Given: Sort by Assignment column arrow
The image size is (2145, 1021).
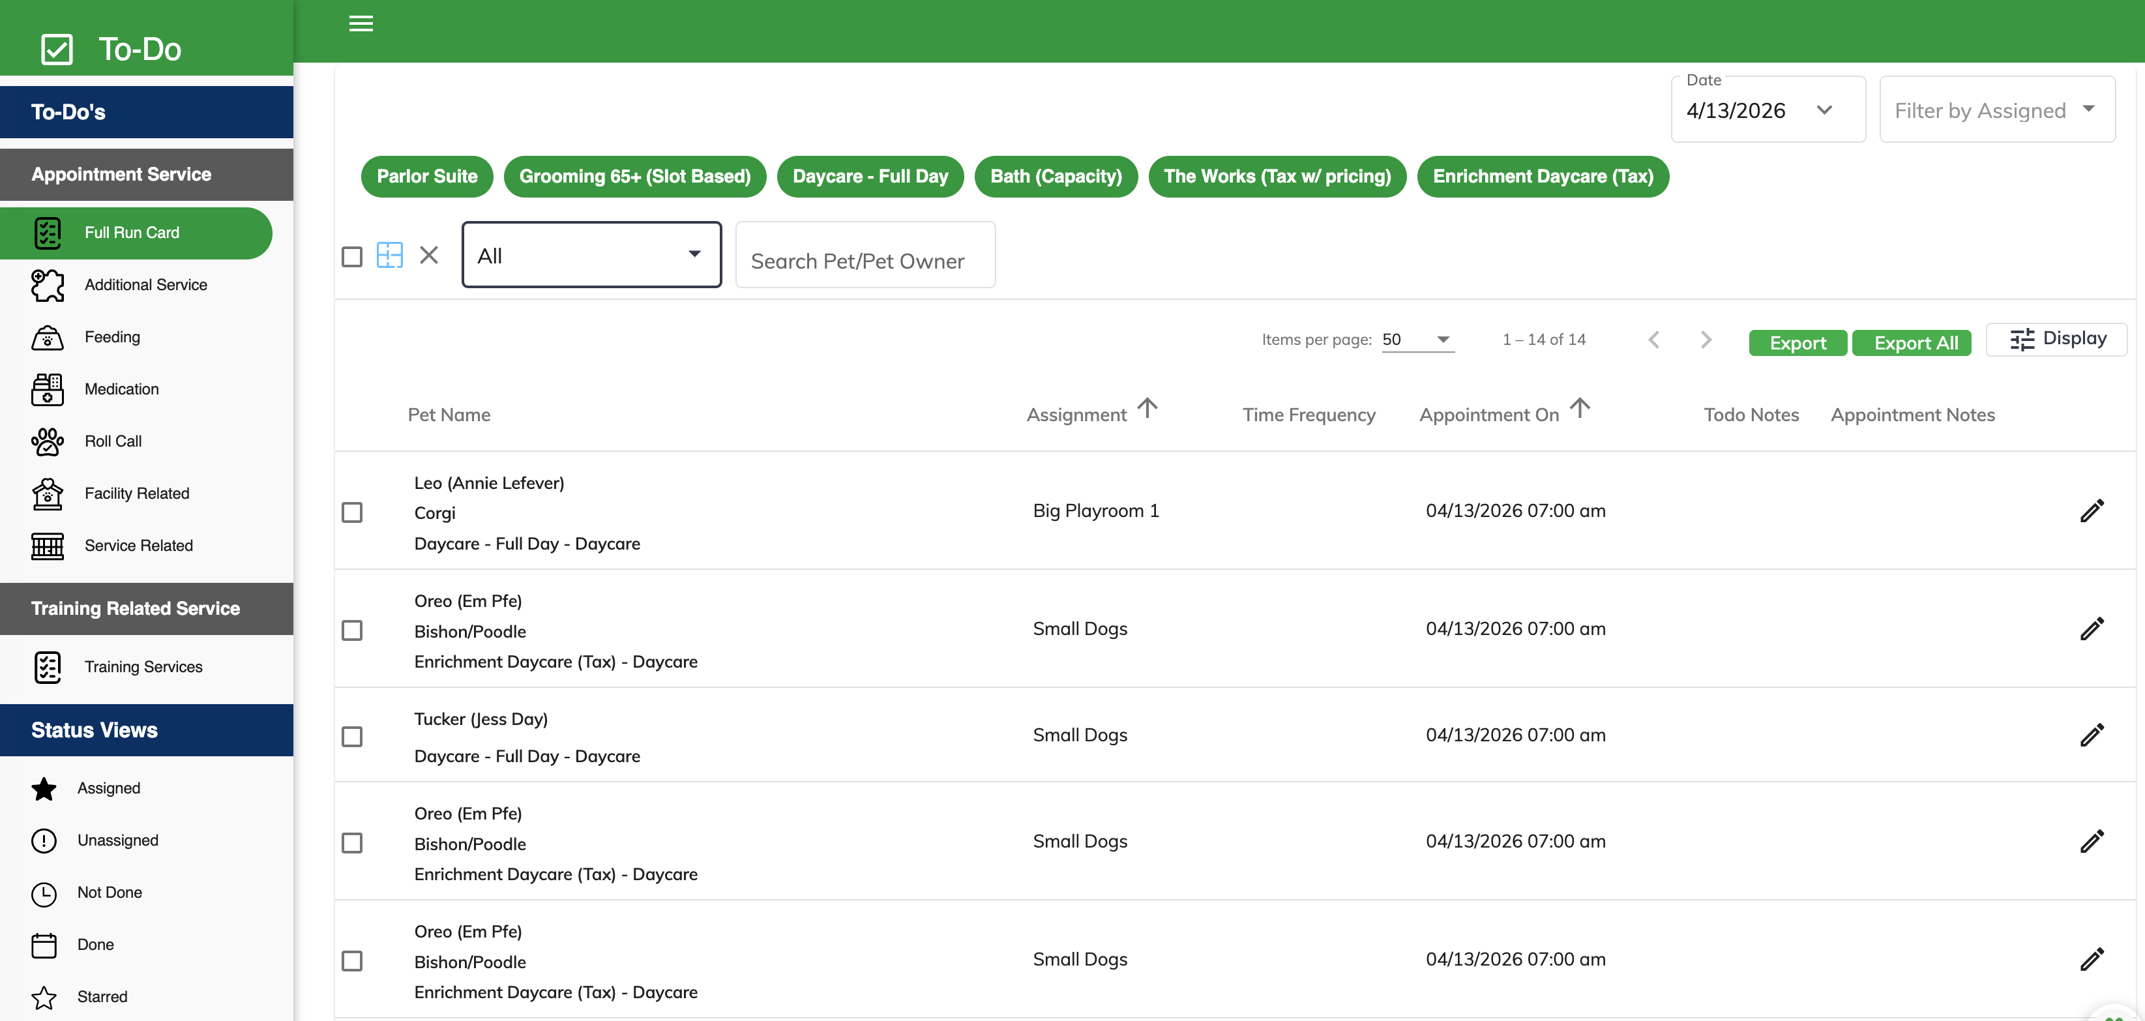Looking at the screenshot, I should click(x=1147, y=408).
